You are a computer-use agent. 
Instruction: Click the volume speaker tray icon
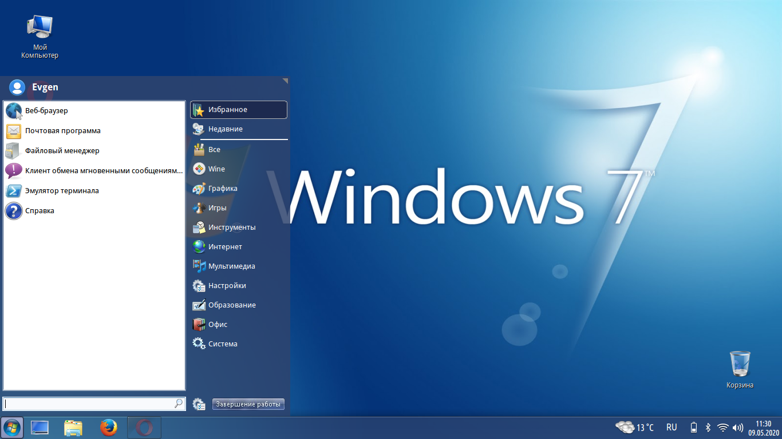[x=738, y=428]
